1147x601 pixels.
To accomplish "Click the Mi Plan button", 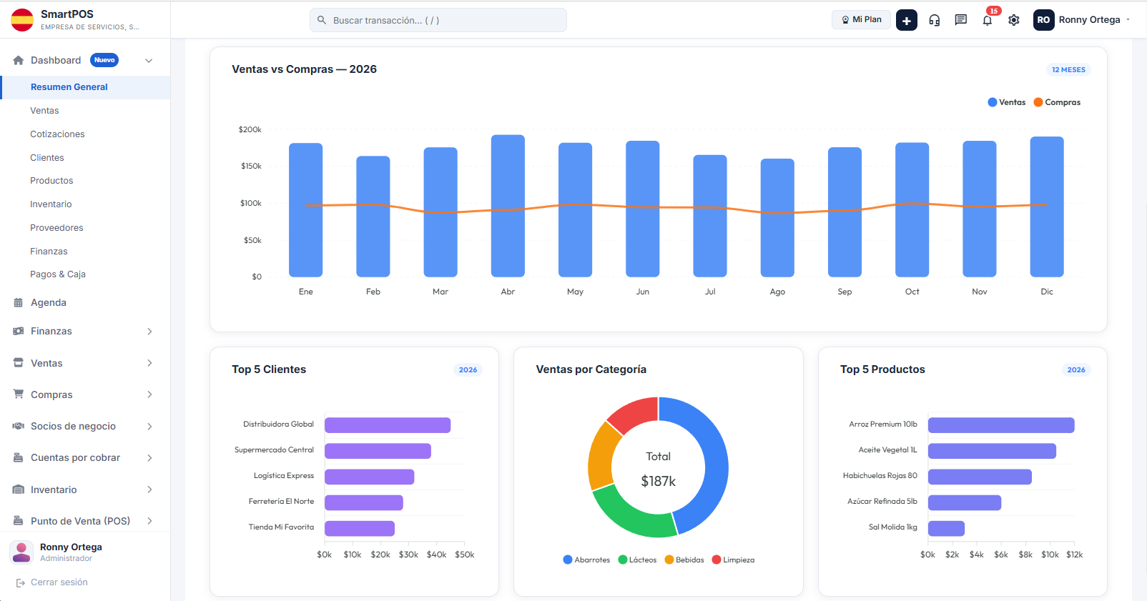I will pos(861,20).
